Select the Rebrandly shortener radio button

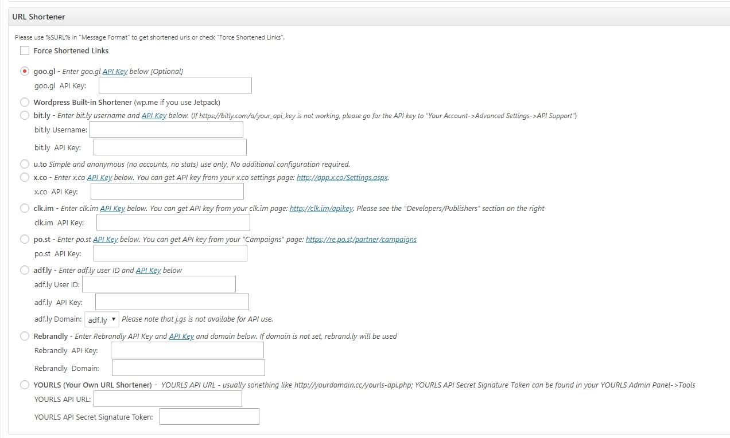pyautogui.click(x=25, y=336)
